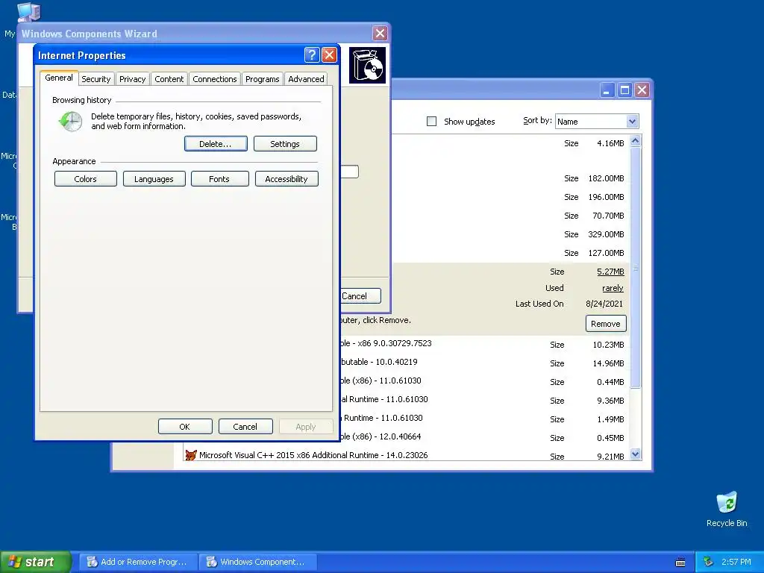Click the Languages button
The width and height of the screenshot is (764, 573).
pyautogui.click(x=154, y=179)
